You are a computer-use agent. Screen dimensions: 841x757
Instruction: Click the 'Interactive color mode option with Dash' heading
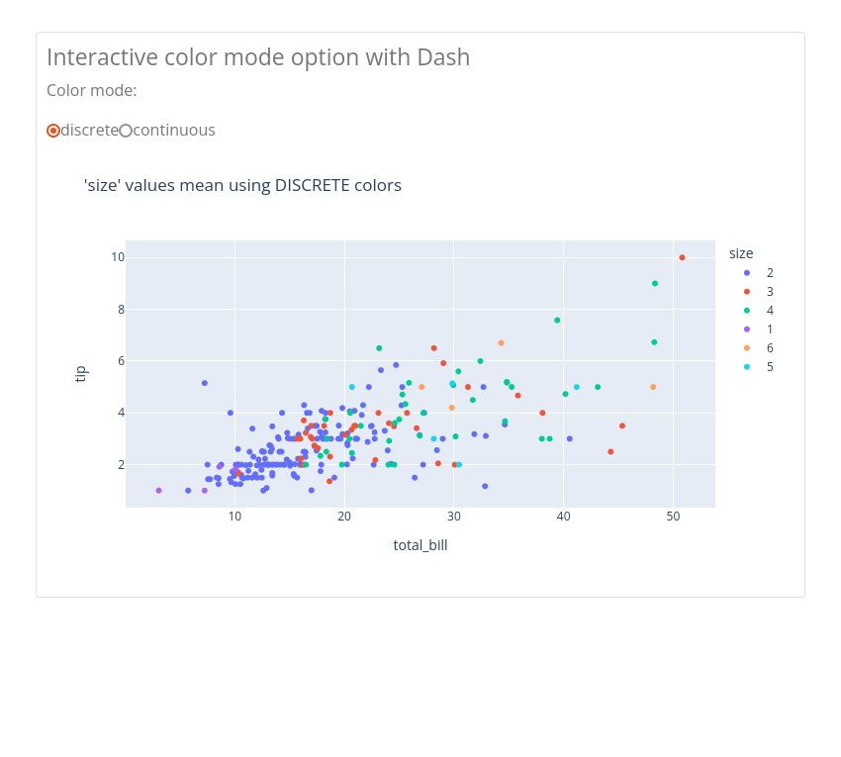coord(258,57)
